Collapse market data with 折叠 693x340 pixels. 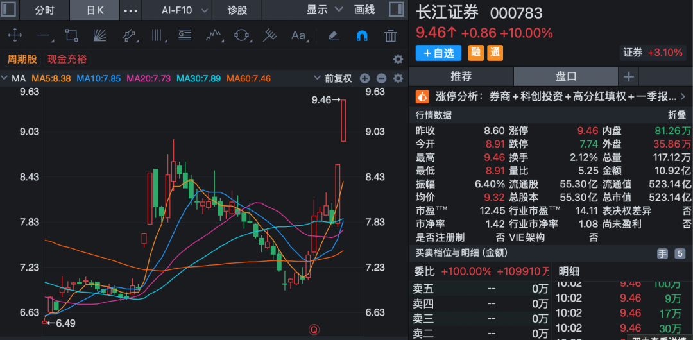[x=676, y=115]
